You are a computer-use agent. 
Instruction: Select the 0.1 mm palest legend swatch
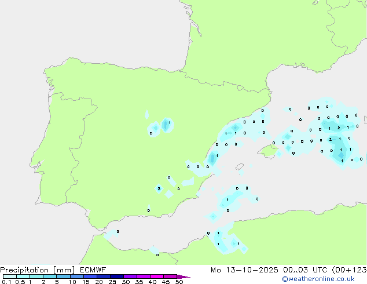9,277
